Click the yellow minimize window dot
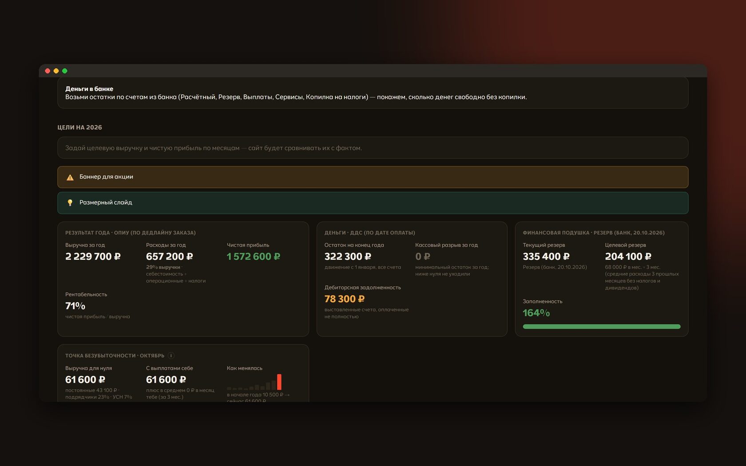Viewport: 746px width, 466px height. tap(56, 71)
